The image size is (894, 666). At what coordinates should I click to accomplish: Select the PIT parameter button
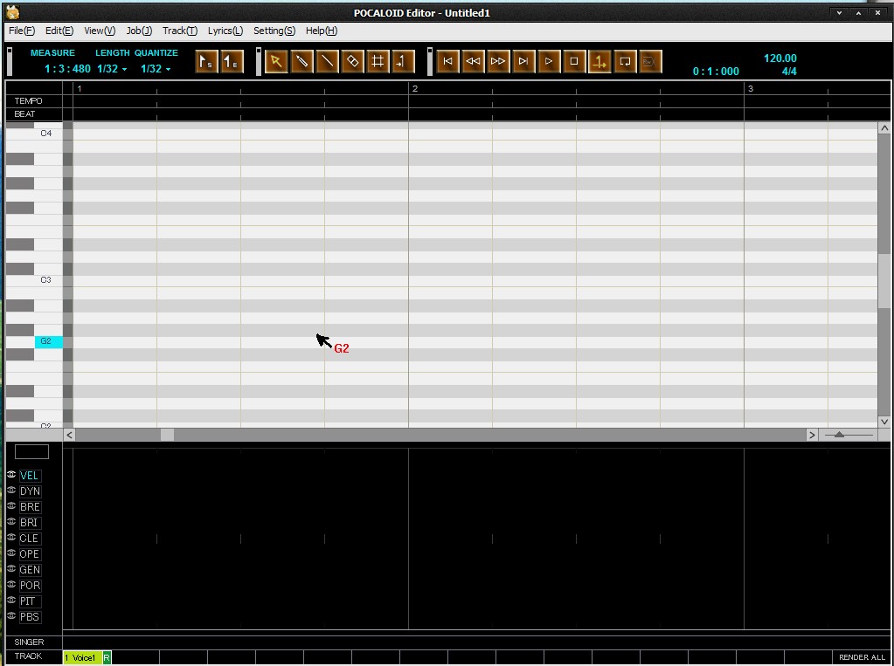coord(28,601)
